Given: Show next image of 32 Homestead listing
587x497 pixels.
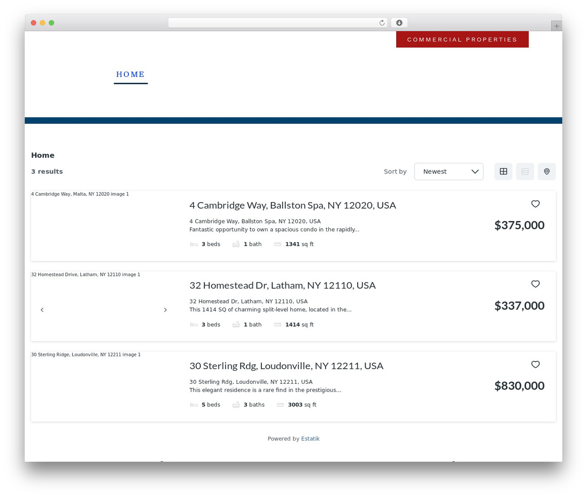Looking at the screenshot, I should (165, 310).
